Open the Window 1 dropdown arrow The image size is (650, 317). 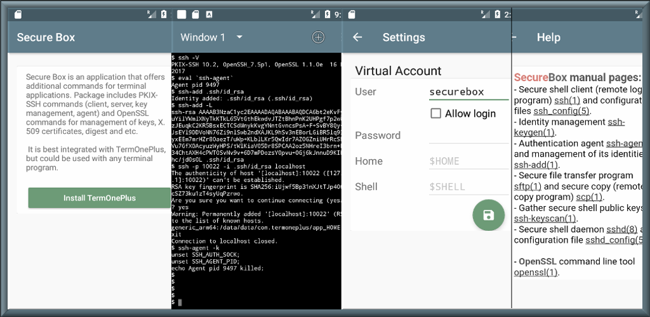click(x=239, y=37)
